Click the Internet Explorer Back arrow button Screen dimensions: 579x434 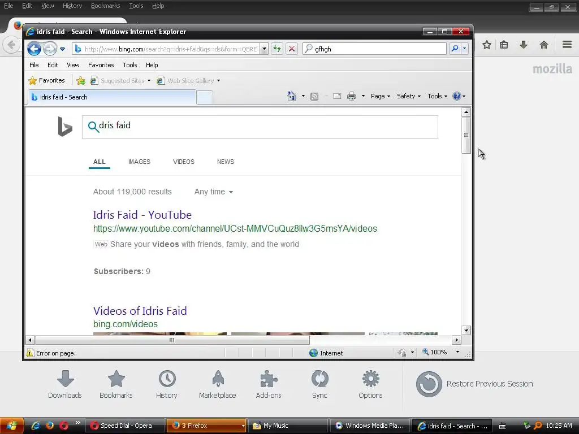click(34, 49)
